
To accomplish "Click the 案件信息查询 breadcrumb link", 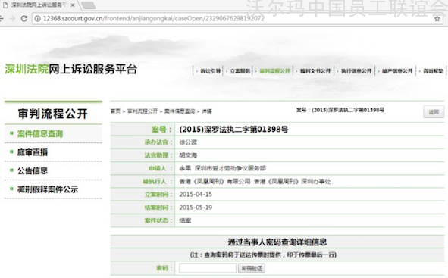I will click(x=180, y=111).
